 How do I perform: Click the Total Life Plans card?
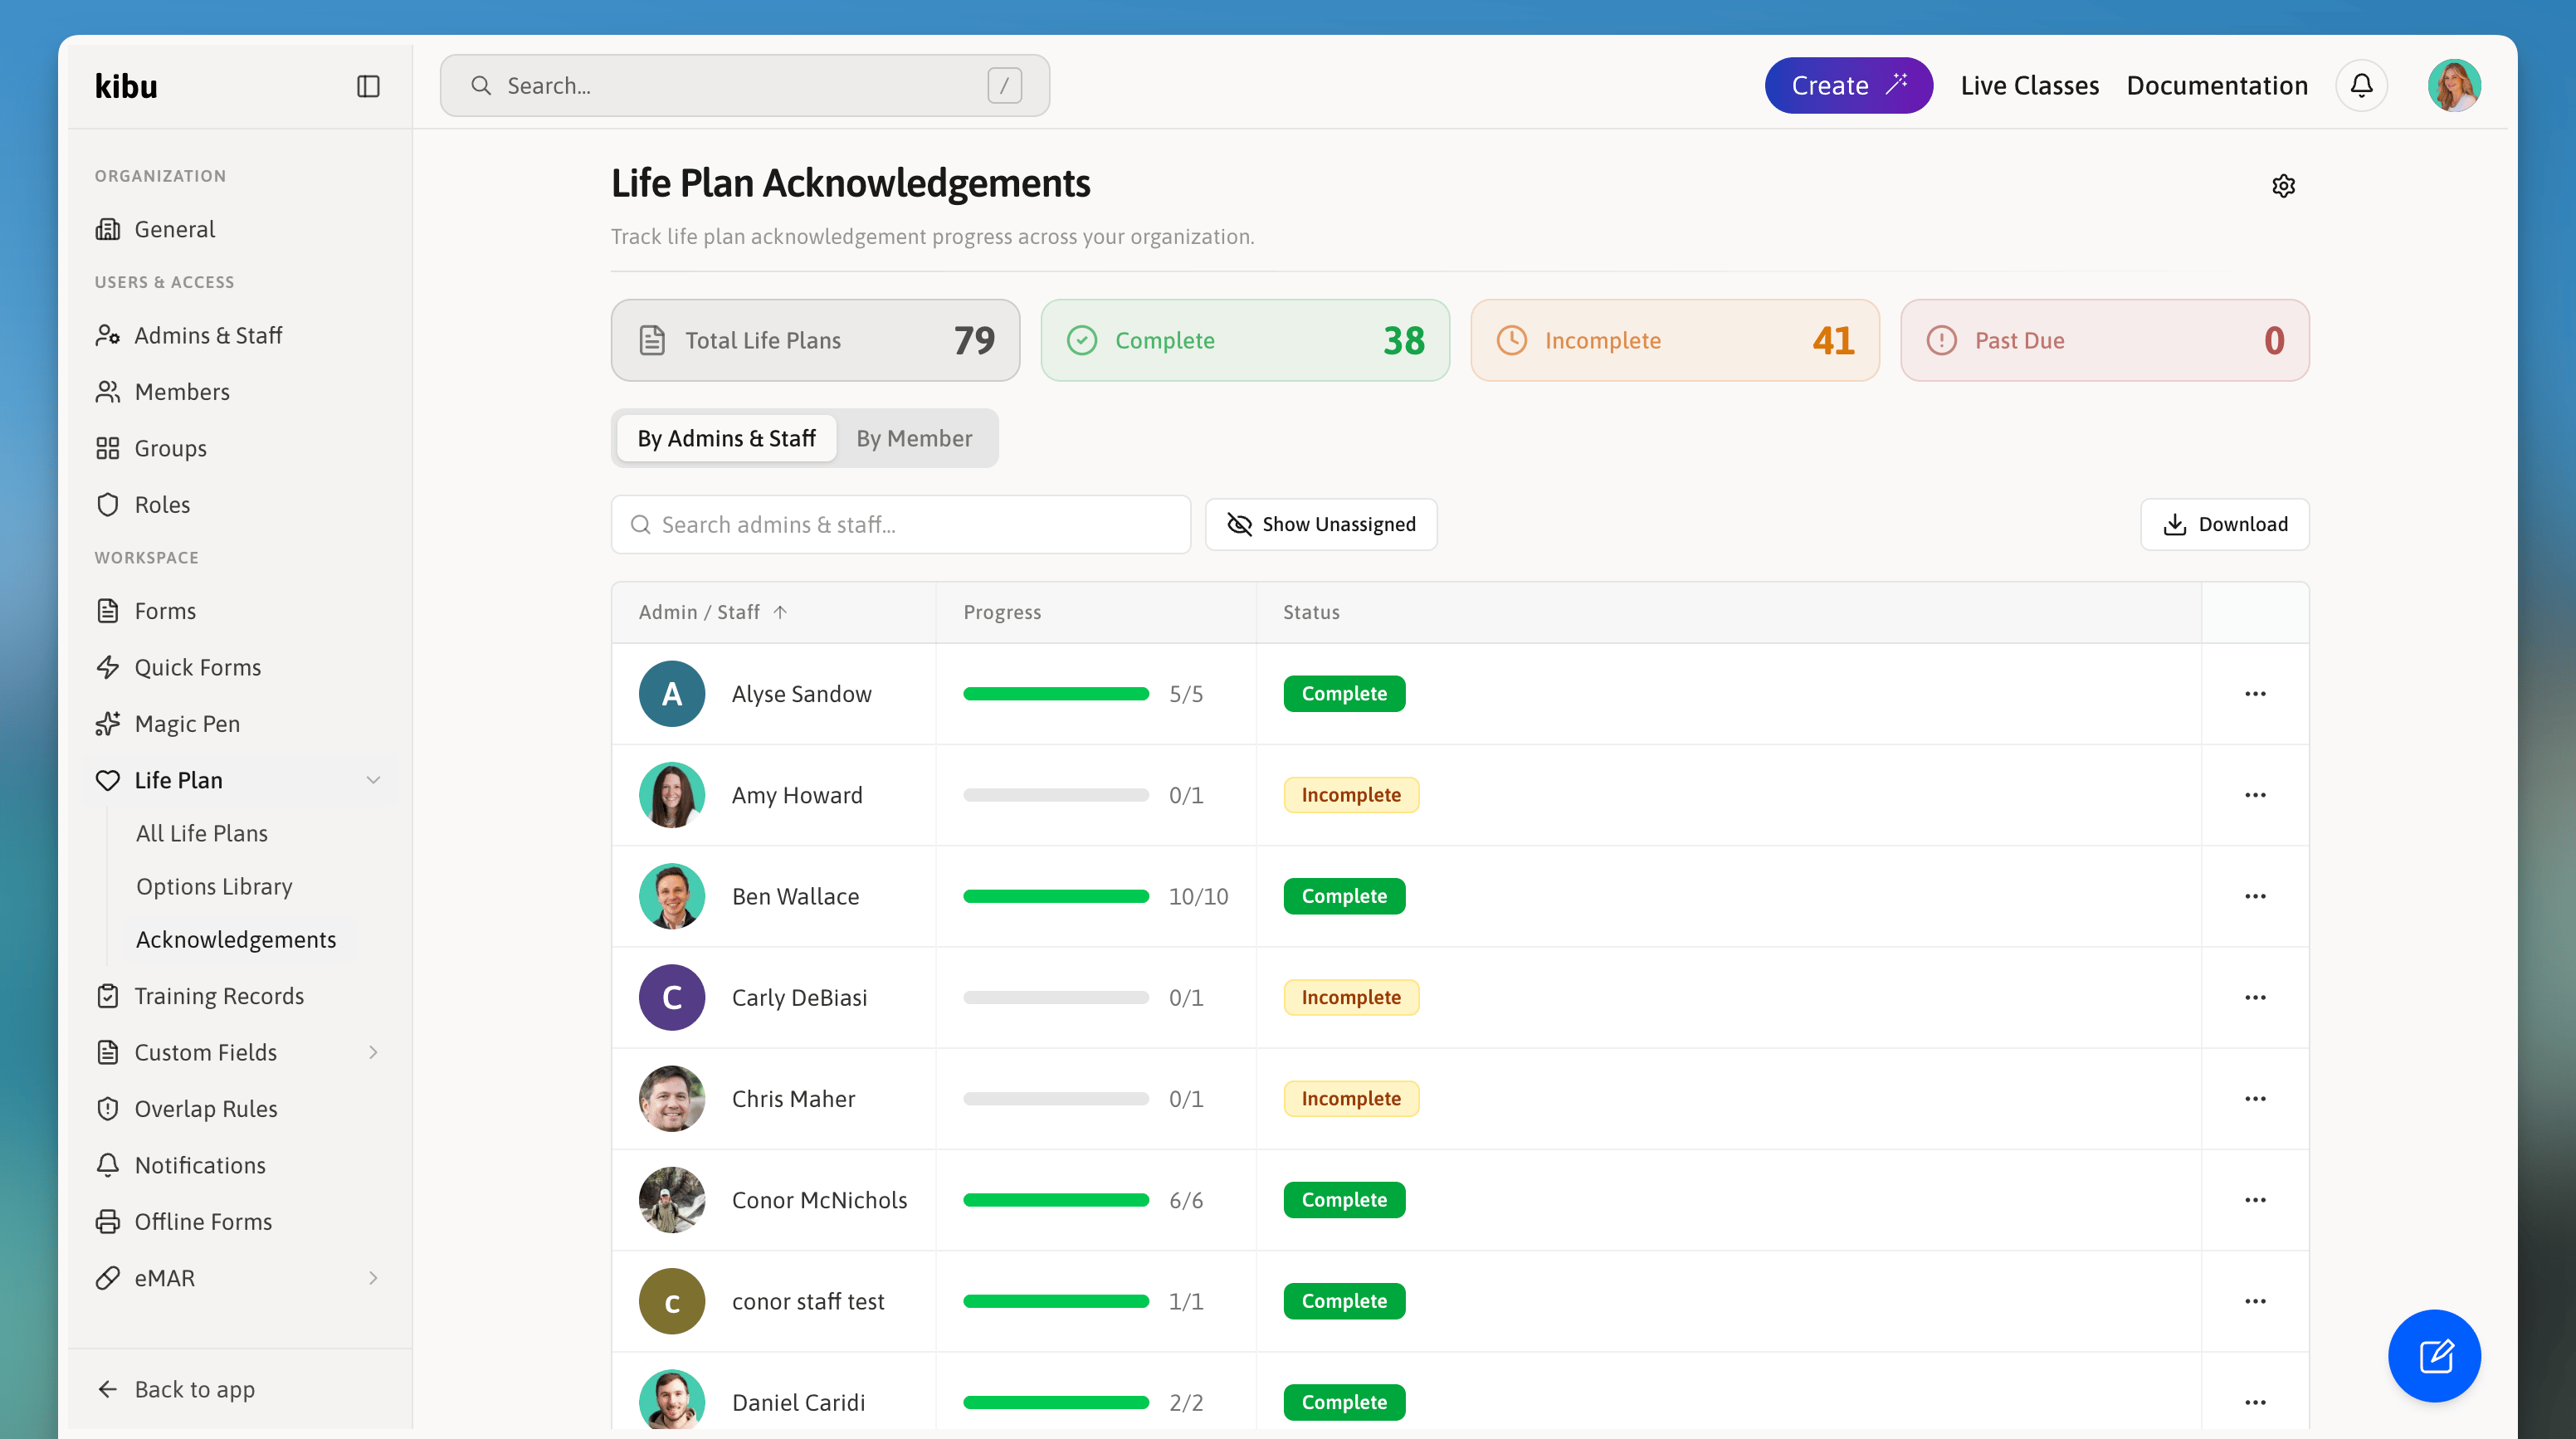[x=815, y=340]
